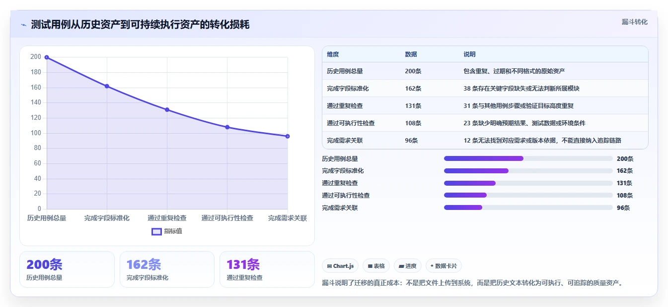Click chart data point for 历史用例总量

47,57
